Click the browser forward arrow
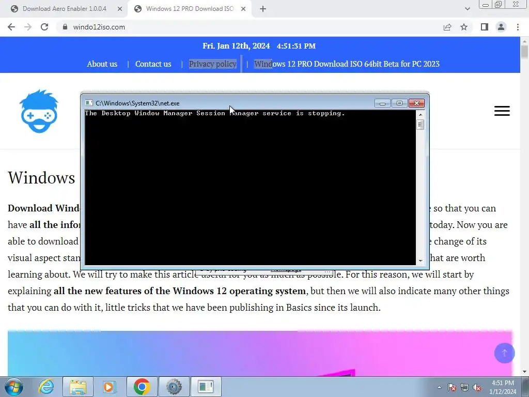 pos(28,27)
